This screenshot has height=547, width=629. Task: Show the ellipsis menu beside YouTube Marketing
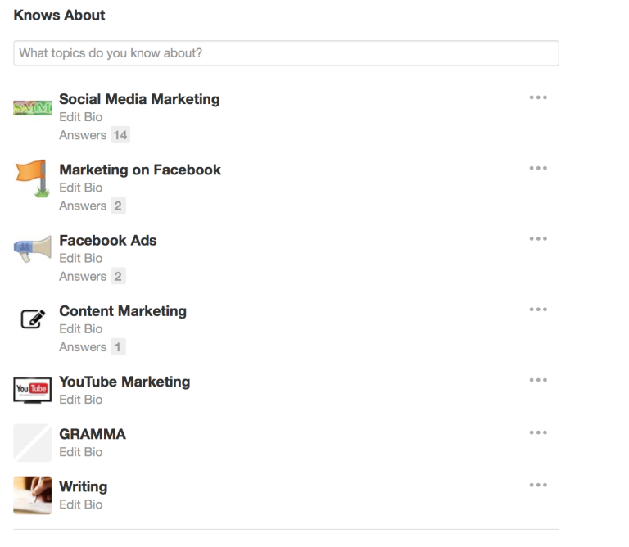pos(538,380)
